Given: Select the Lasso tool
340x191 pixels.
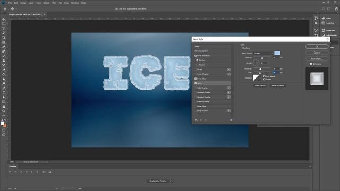Looking at the screenshot, I should pos(4,28).
